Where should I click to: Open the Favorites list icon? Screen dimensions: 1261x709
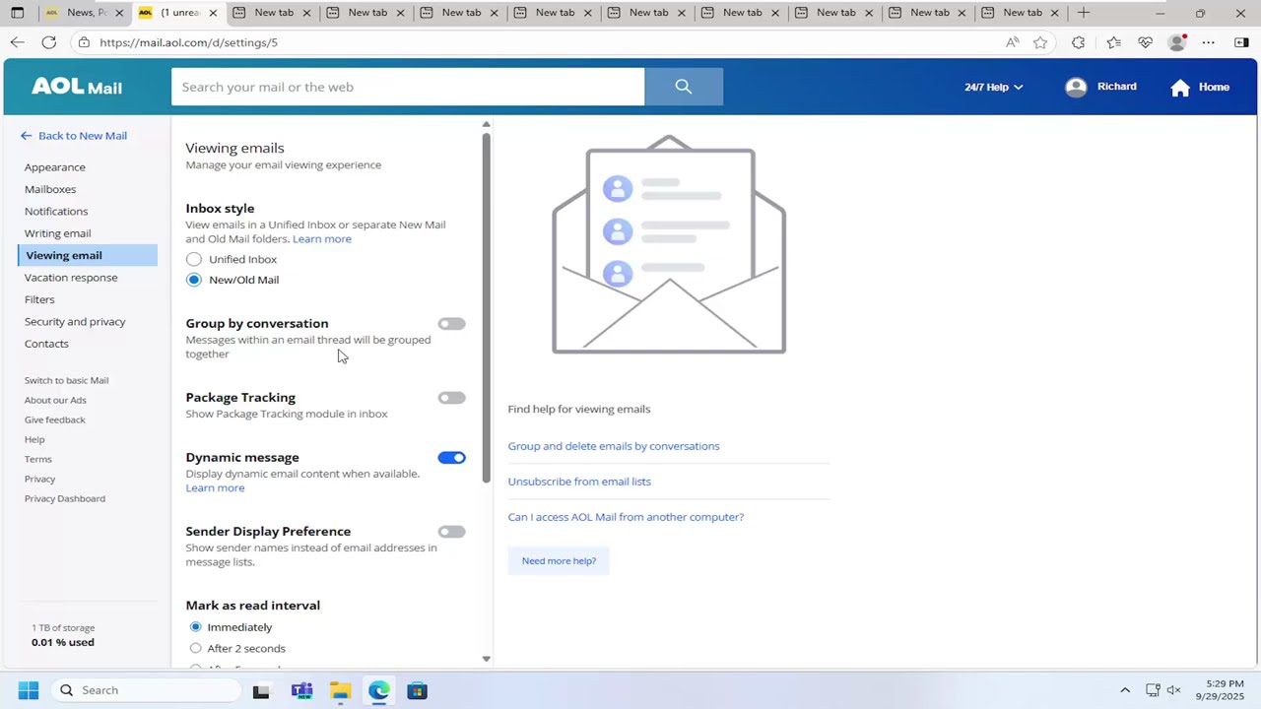pyautogui.click(x=1113, y=42)
